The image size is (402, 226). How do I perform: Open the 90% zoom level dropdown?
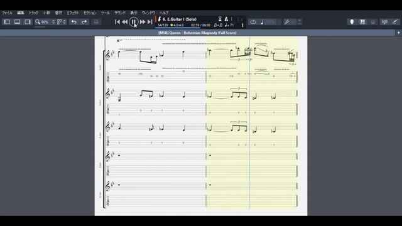coord(48,22)
